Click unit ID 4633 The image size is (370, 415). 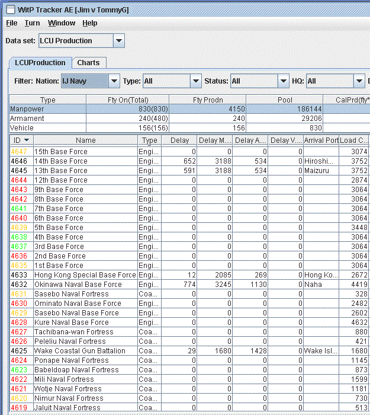point(19,275)
